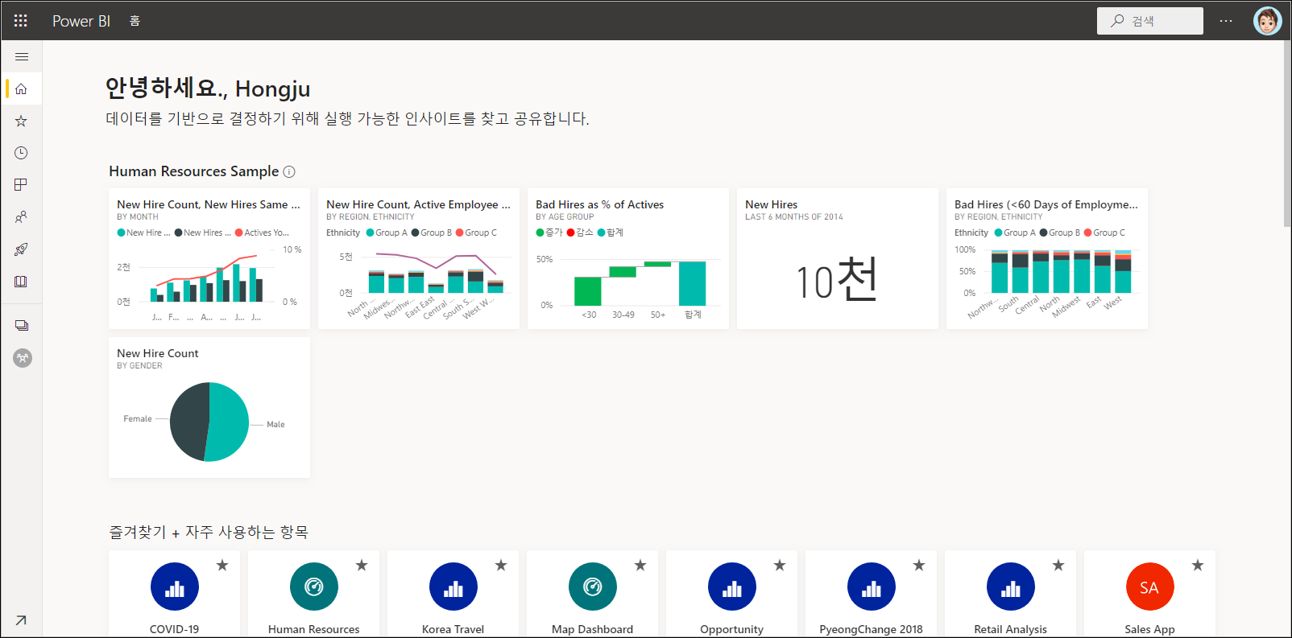Viewport: 1292px width, 638px height.
Task: Open the COVID-19 report icon
Action: (175, 587)
